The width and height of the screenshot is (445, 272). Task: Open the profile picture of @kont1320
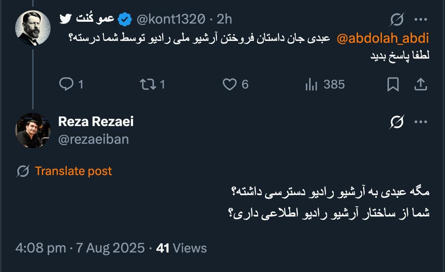[x=33, y=28]
